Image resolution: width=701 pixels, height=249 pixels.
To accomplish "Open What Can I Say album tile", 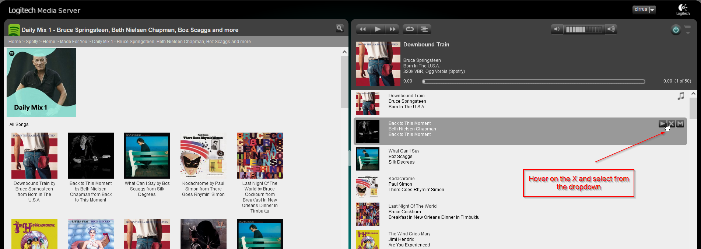I will pos(147,155).
